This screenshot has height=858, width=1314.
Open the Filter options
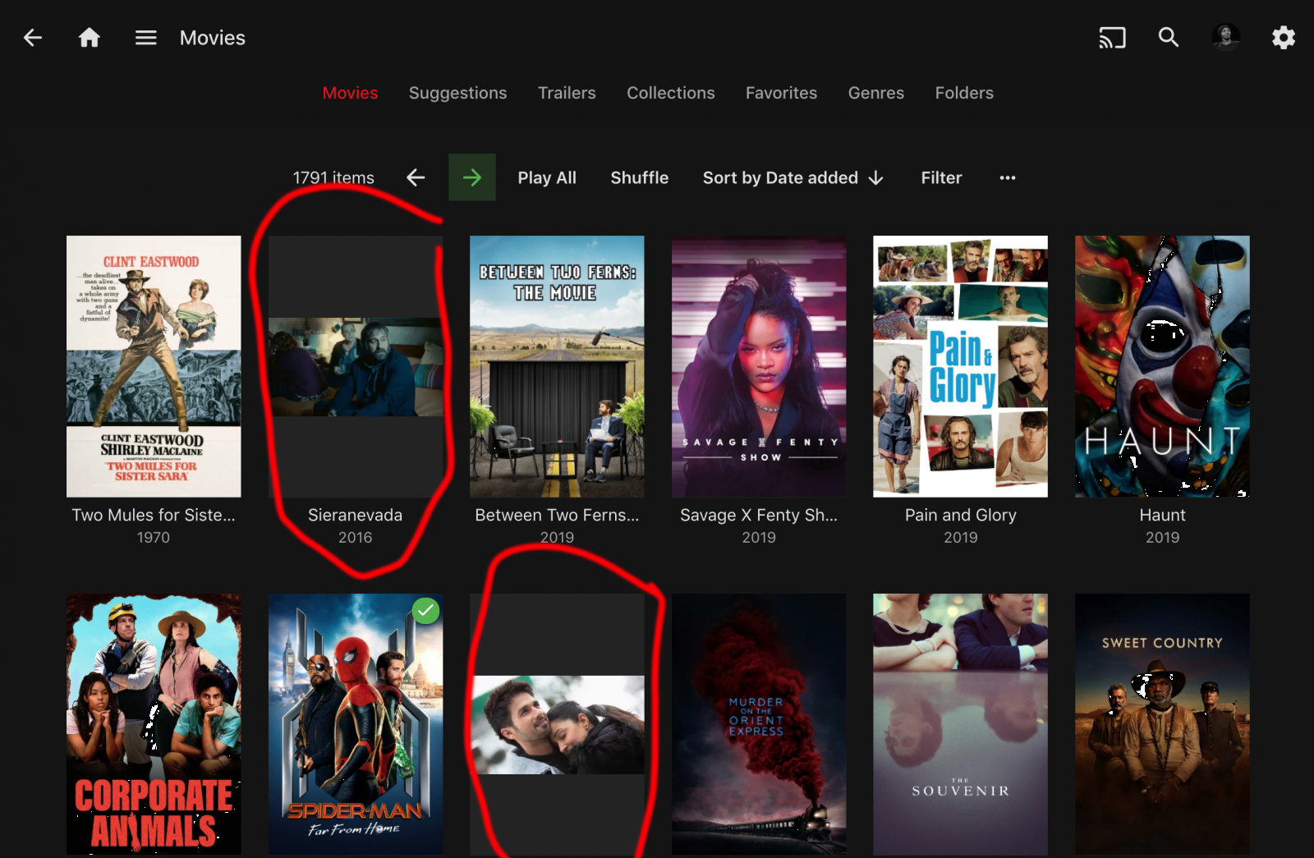tap(941, 177)
